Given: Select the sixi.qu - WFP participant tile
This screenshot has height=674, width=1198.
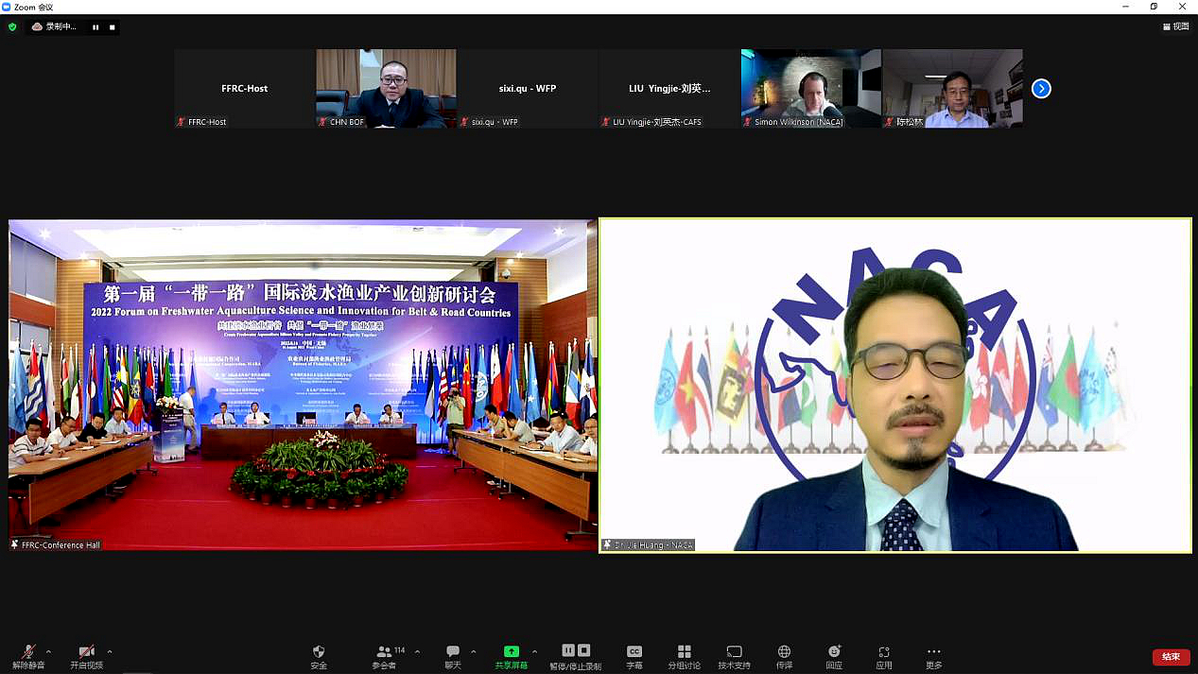Looking at the screenshot, I should 528,89.
